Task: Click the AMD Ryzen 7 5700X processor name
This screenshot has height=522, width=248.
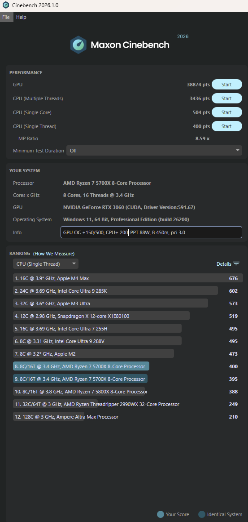Action: click(107, 183)
